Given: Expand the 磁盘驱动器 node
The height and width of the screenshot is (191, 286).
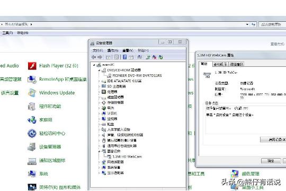Looking at the screenshot, I should pyautogui.click(x=99, y=97).
